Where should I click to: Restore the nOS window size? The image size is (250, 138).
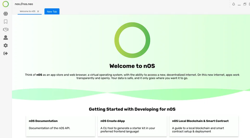pos(245,4)
